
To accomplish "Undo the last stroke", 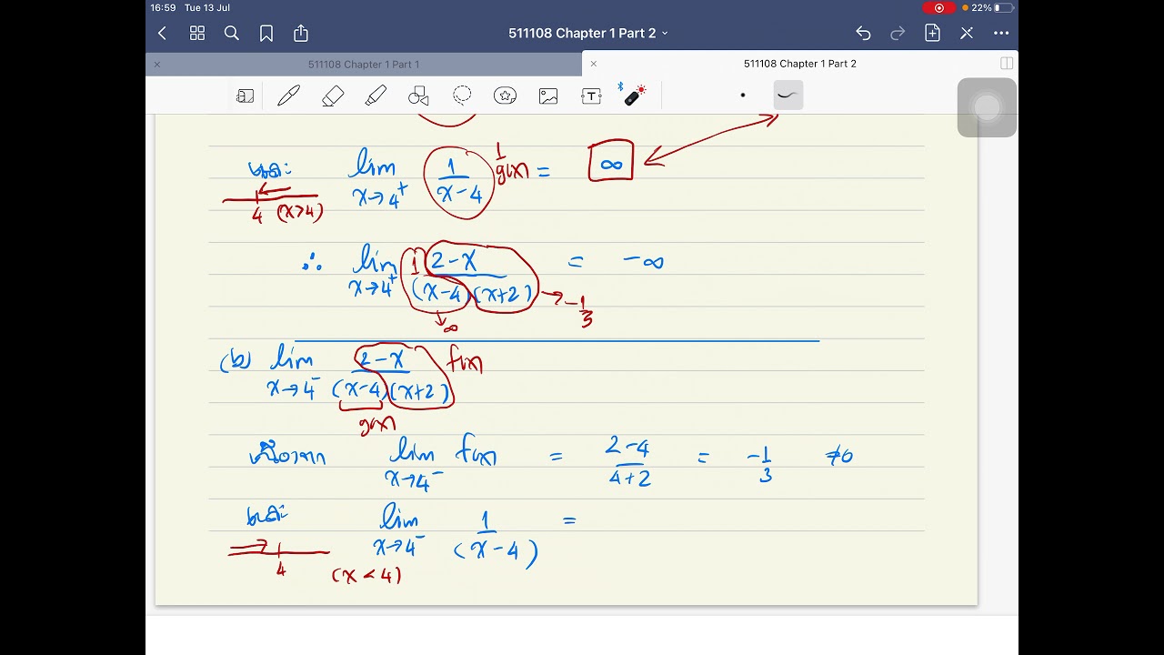I will [x=863, y=34].
